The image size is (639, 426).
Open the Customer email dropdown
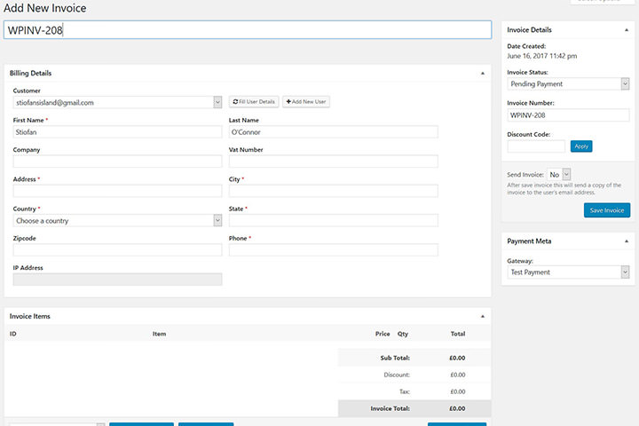(x=117, y=102)
